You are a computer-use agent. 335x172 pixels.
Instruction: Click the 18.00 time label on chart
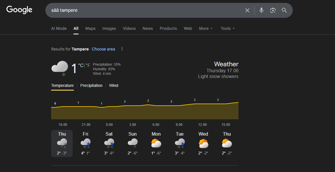tap(63, 125)
